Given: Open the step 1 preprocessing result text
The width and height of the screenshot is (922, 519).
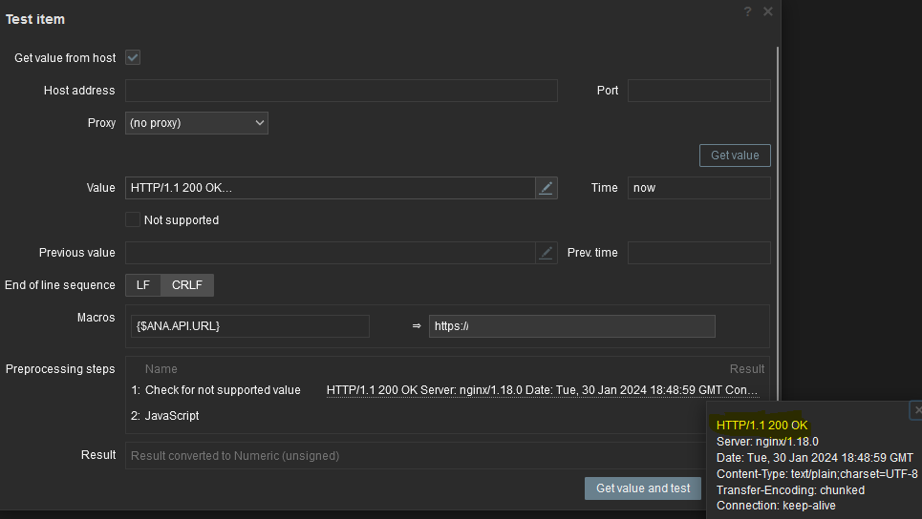Looking at the screenshot, I should click(x=542, y=390).
